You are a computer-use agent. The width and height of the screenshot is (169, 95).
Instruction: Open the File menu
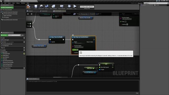[2, 3]
